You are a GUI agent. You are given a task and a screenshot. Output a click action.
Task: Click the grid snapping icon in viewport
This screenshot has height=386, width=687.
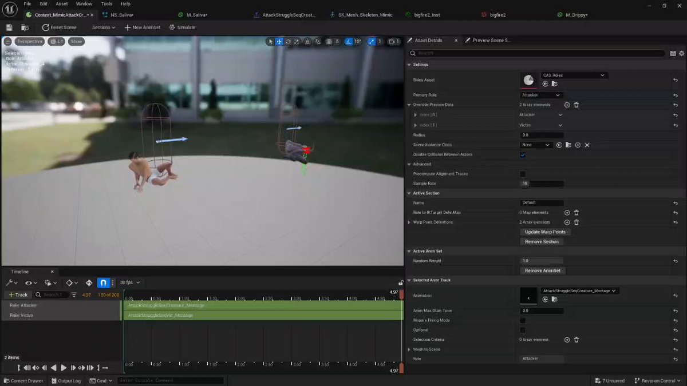coord(329,41)
